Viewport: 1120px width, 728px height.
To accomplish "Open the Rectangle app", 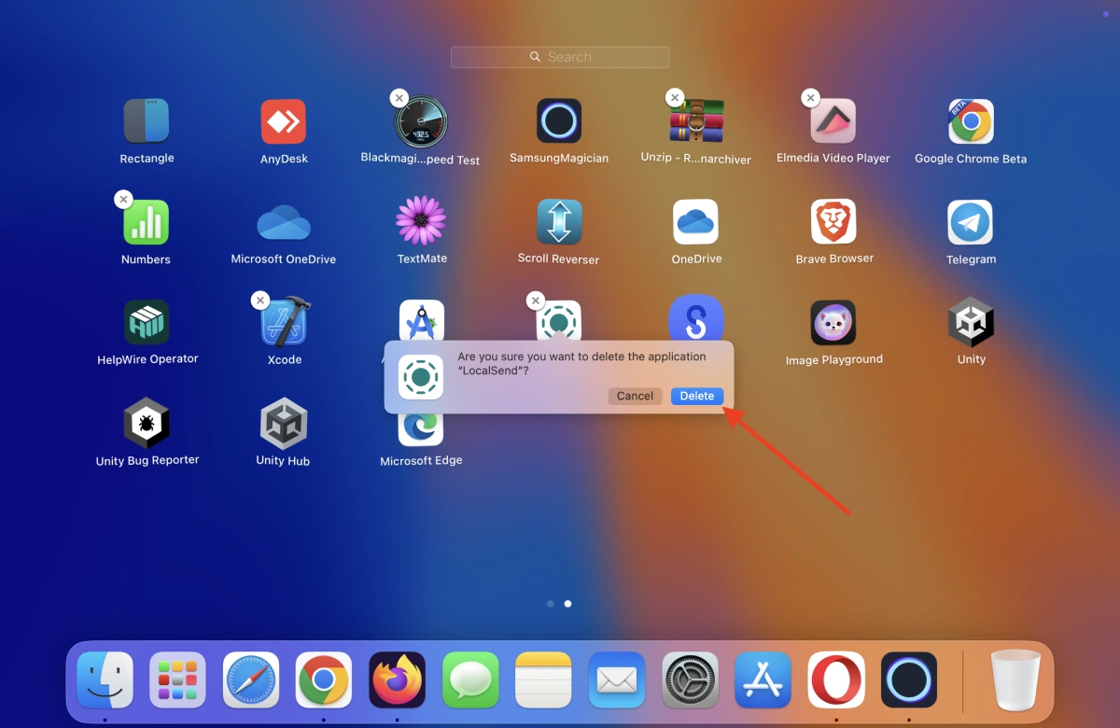I will [147, 121].
